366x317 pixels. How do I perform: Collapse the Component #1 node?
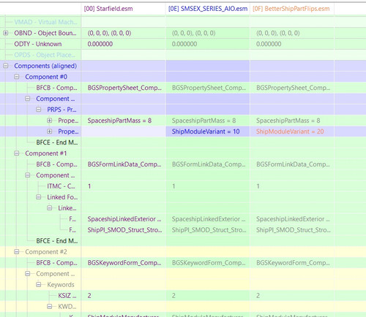[x=17, y=153]
